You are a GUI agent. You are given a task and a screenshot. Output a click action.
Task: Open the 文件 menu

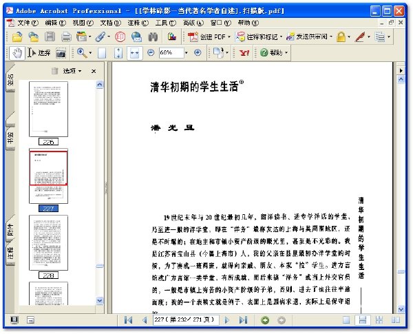28,23
